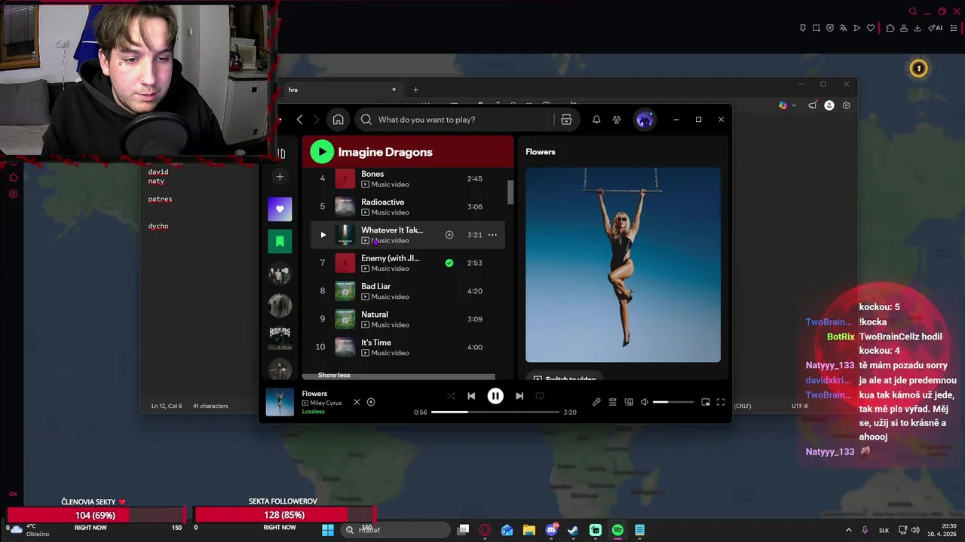Open the Spotify play queue
The image size is (965, 542).
613,402
